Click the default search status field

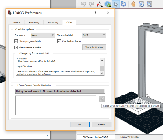pyautogui.click(x=60, y=91)
